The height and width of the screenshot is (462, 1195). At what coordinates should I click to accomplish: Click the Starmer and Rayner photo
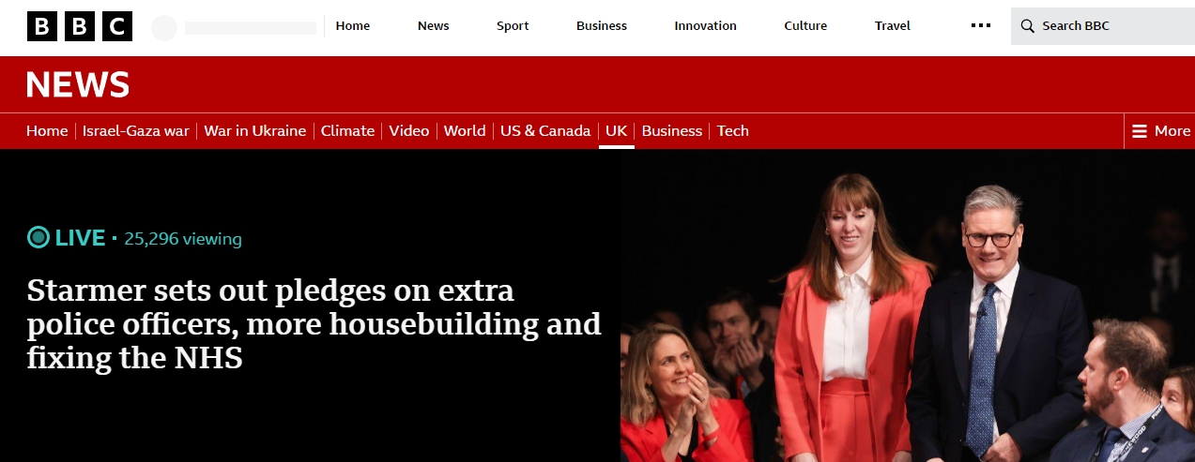point(908,306)
